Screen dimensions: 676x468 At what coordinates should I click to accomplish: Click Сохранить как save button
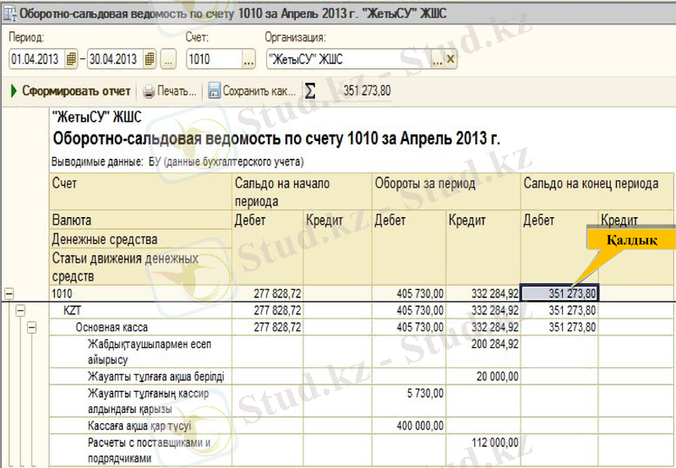[x=252, y=90]
